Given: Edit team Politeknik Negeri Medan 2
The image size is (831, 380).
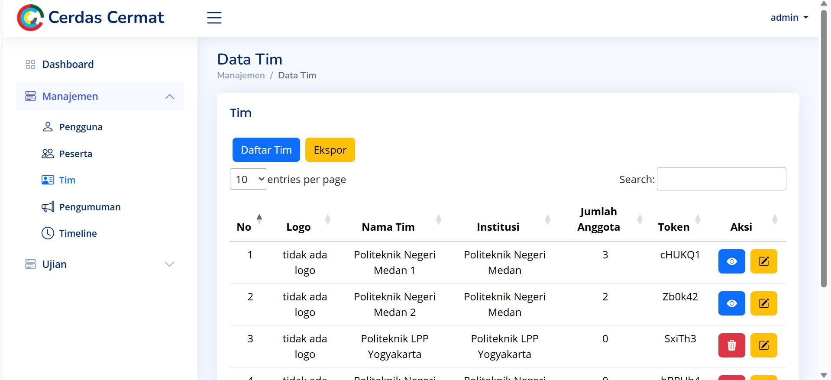Looking at the screenshot, I should (764, 303).
